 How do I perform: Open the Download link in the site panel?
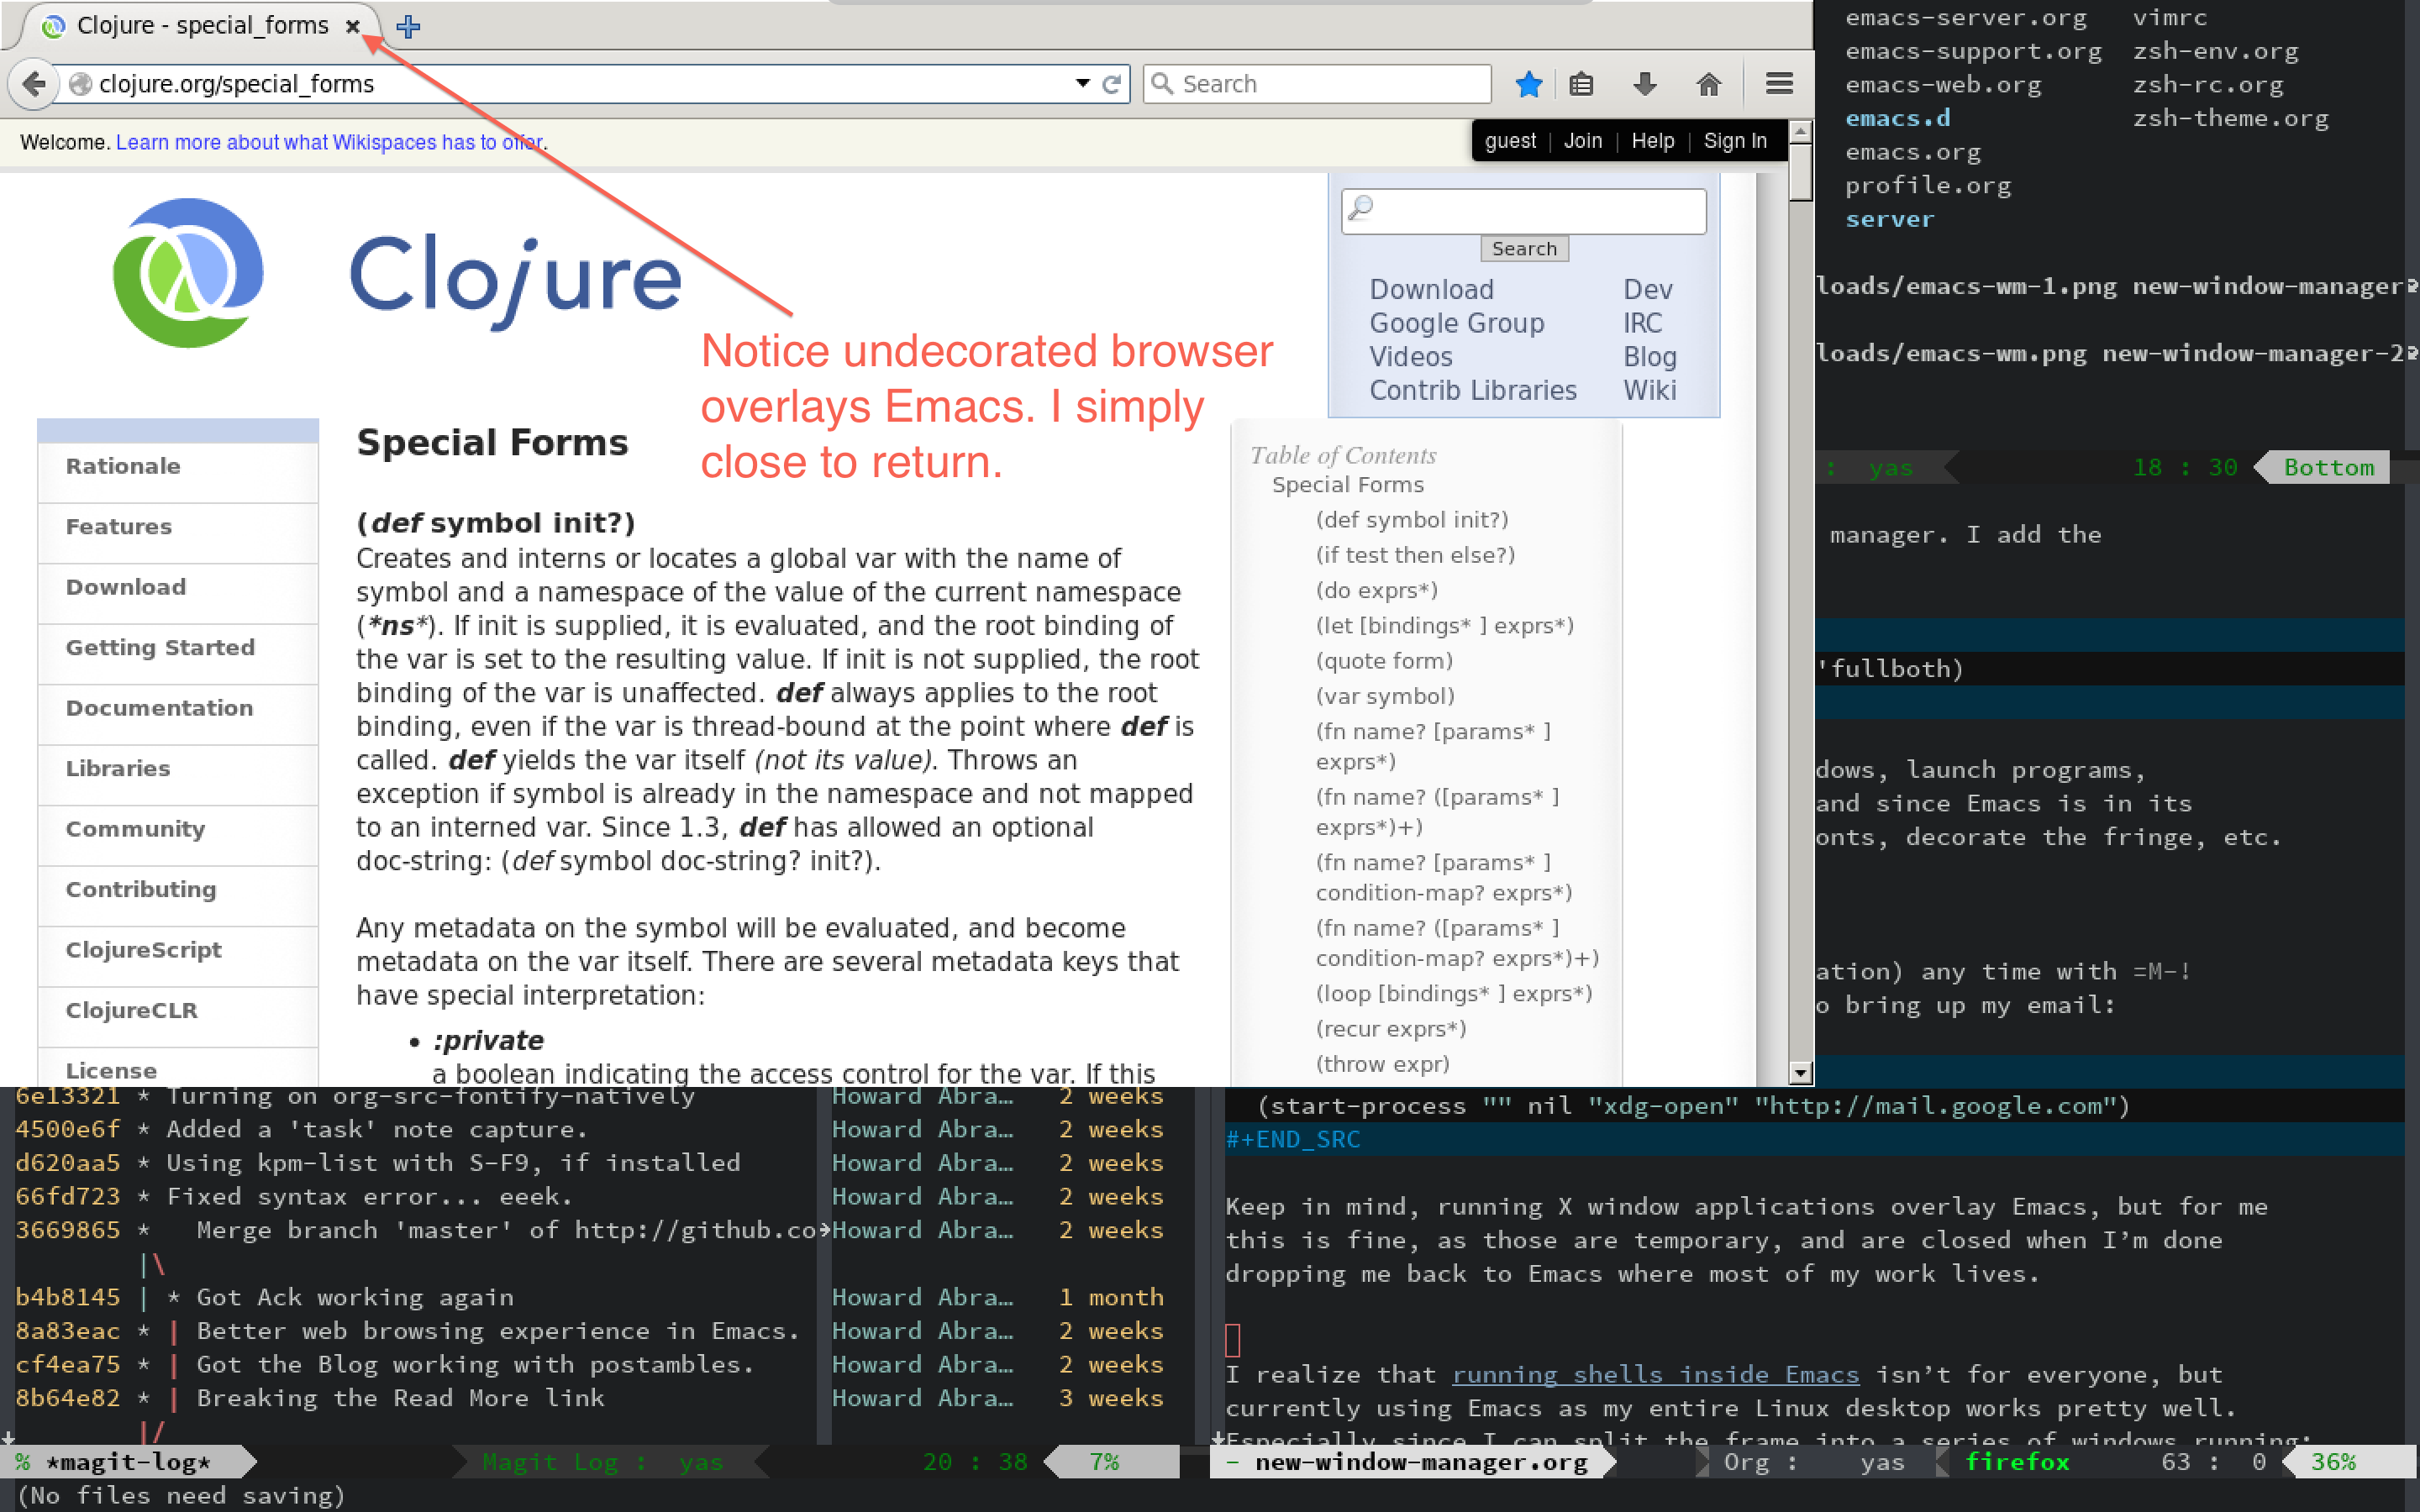pyautogui.click(x=1431, y=289)
